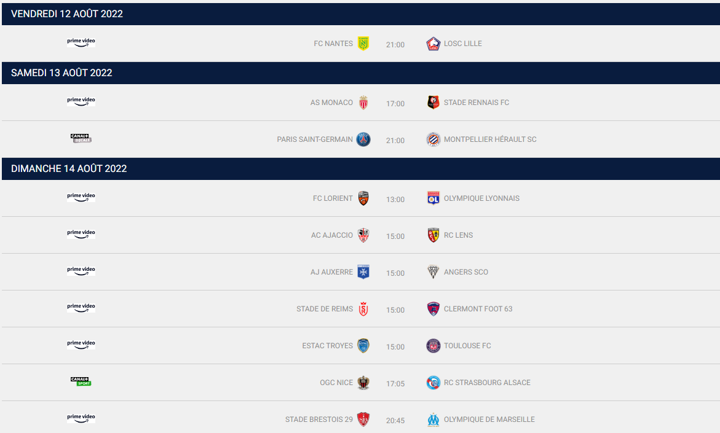Click Prime Video logo for Nantes match
Image resolution: width=720 pixels, height=433 pixels.
(81, 42)
